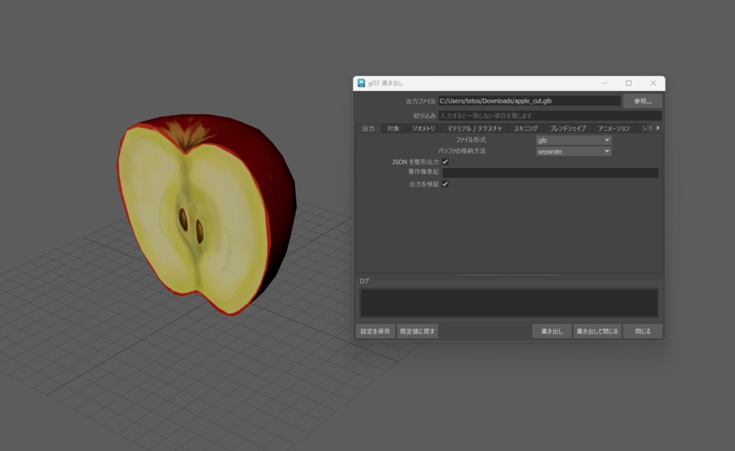
Task: Click the 閉じる button
Action: [x=642, y=332]
